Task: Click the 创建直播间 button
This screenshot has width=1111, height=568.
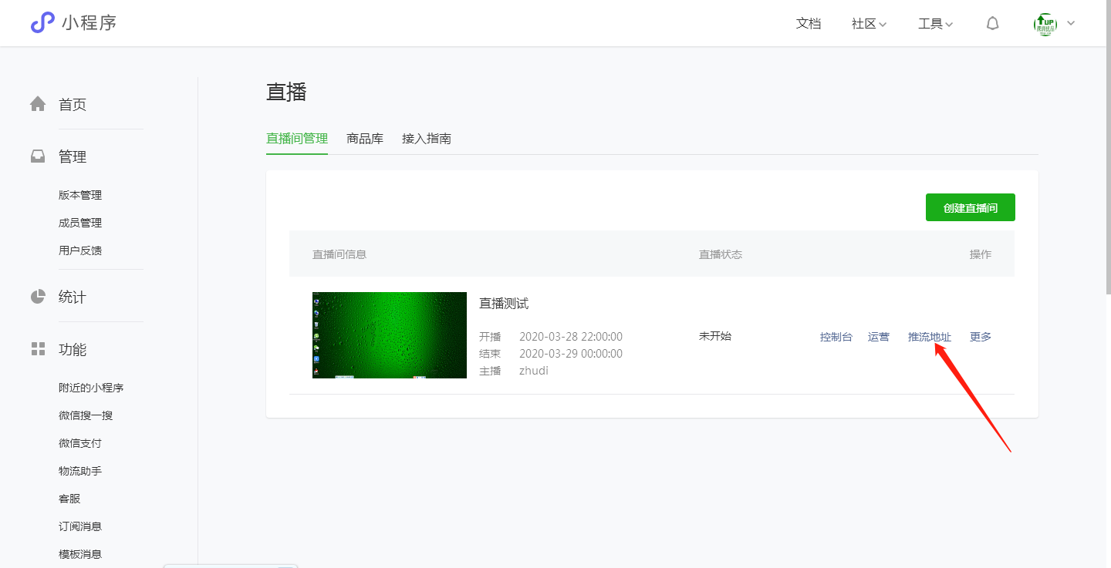Action: point(970,208)
